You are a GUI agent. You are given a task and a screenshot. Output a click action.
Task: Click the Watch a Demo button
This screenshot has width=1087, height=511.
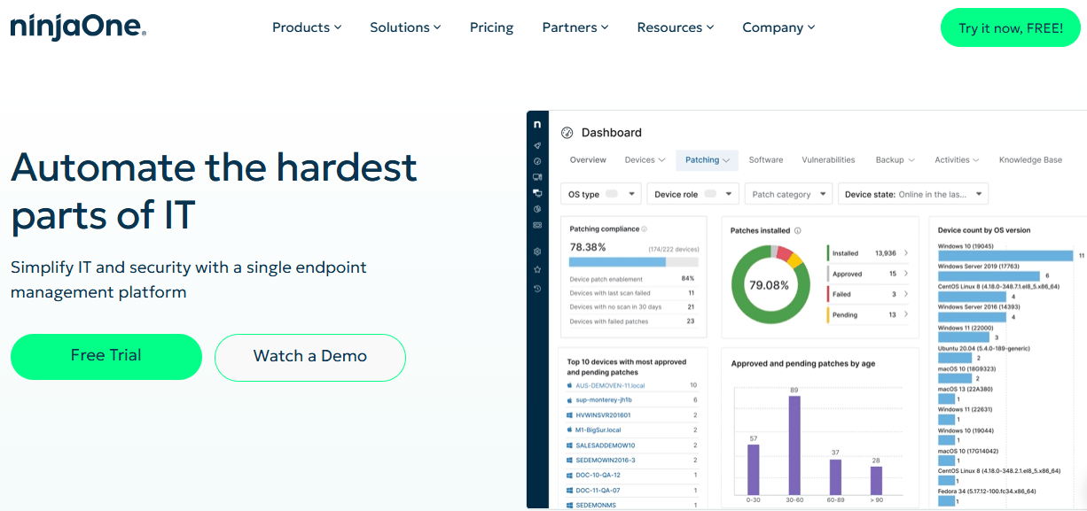click(310, 357)
